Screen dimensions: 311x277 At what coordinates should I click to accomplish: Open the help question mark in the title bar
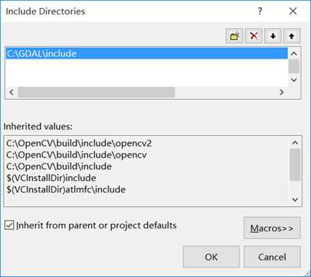click(260, 11)
